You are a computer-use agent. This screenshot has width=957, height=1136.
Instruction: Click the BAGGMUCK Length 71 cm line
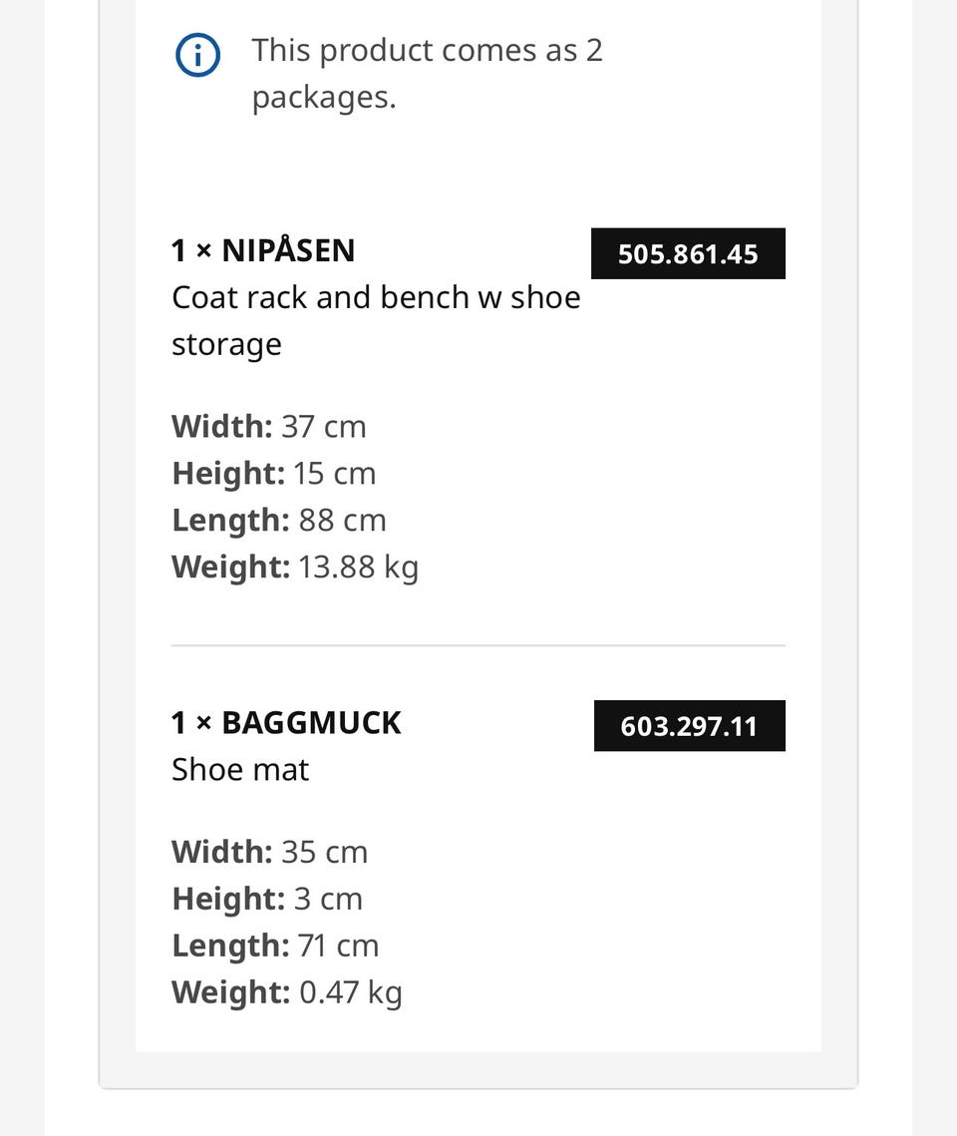point(275,946)
